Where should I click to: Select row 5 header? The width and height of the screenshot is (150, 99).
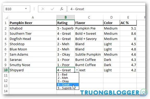(x=6, y=44)
